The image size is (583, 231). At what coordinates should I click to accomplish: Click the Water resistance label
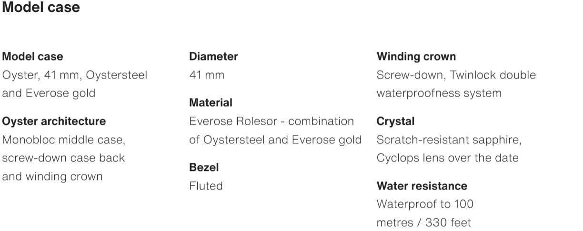pos(422,186)
